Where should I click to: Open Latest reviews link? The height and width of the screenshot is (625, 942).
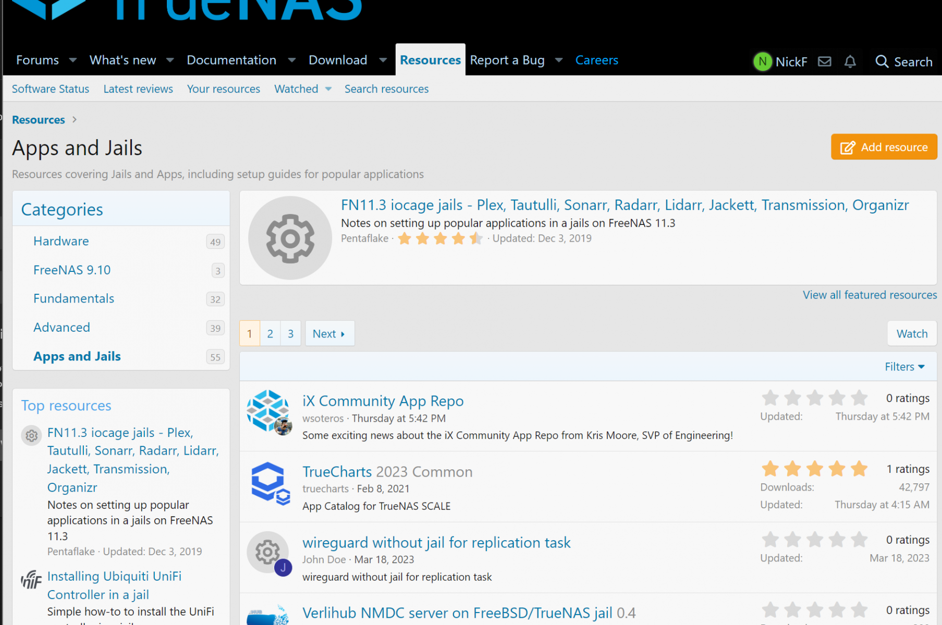click(138, 89)
